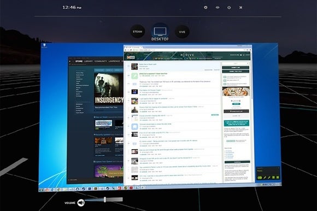Switch to the VIVE dashboard tab

(x=182, y=32)
